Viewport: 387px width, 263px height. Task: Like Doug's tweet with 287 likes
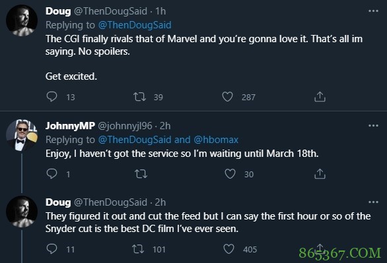pos(227,97)
